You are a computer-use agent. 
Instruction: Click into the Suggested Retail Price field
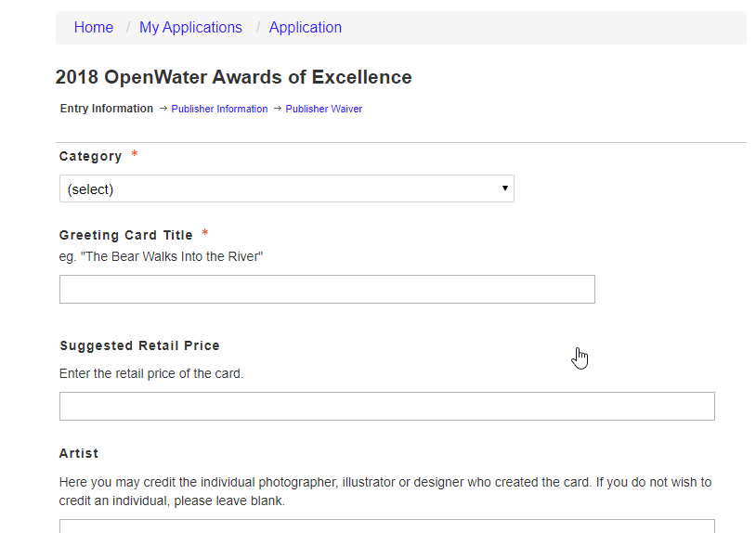pyautogui.click(x=387, y=407)
